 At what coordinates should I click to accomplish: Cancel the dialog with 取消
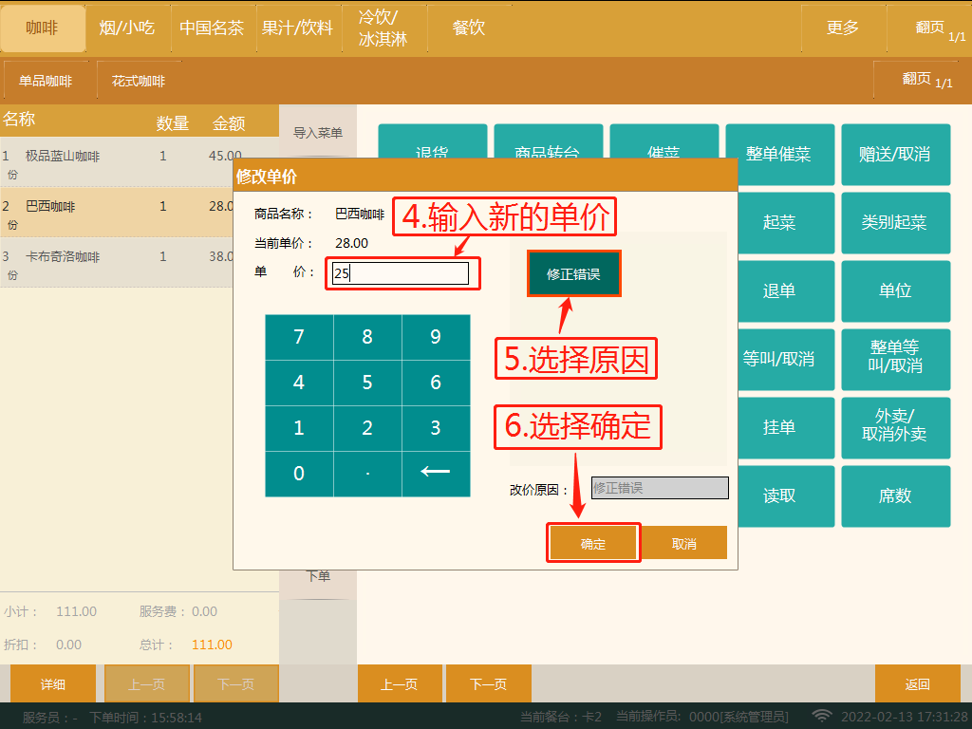[683, 544]
